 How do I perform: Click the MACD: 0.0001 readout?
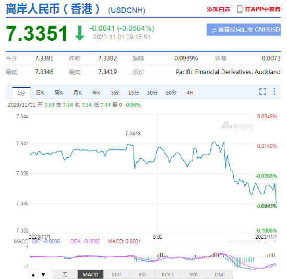[x=124, y=241]
